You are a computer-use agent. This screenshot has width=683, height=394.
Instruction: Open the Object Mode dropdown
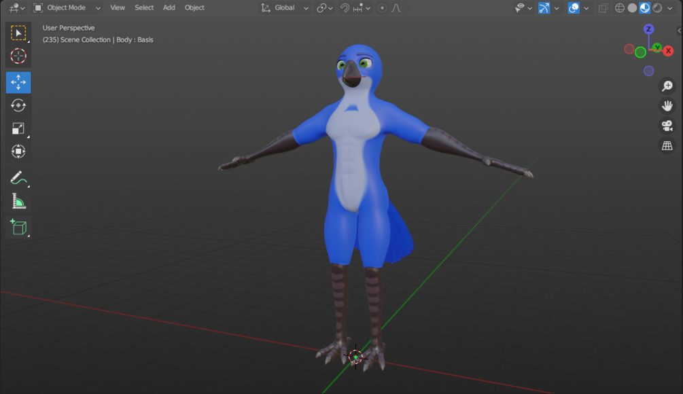point(67,8)
